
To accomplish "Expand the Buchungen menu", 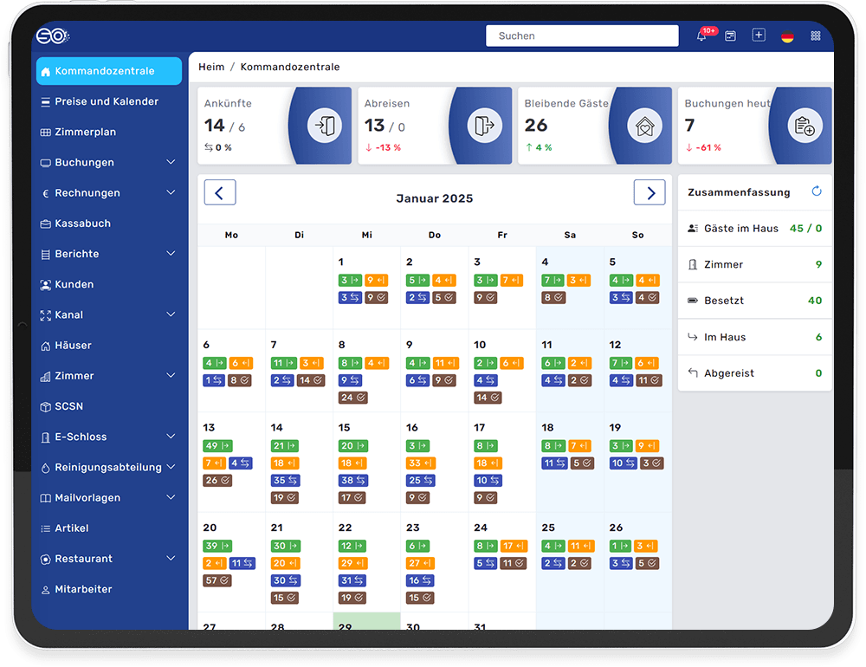I will [x=171, y=162].
